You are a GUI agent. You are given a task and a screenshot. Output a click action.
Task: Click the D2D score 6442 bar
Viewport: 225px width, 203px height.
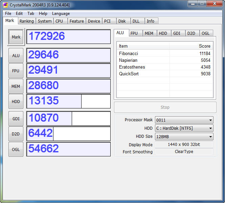[69, 134]
